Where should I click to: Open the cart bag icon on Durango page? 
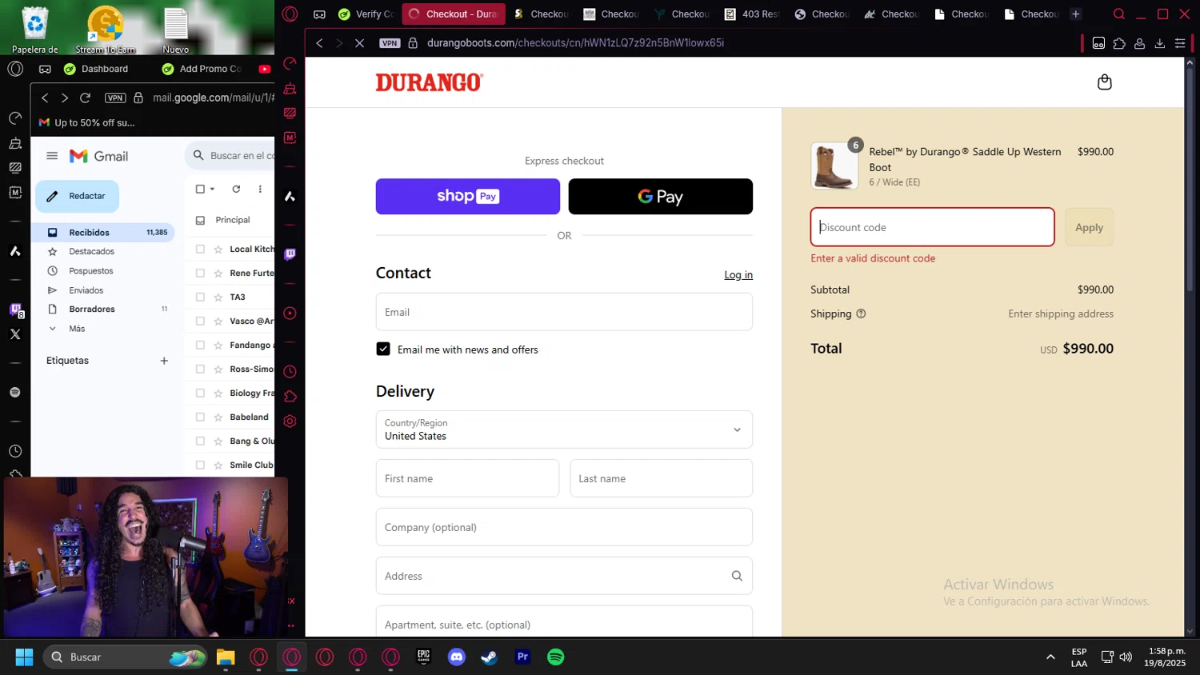pyautogui.click(x=1104, y=82)
